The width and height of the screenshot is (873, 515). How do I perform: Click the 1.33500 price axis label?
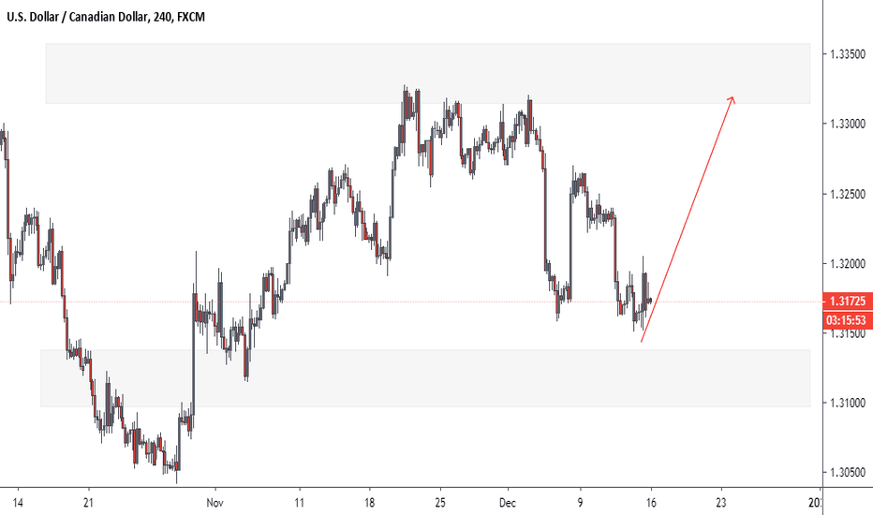coord(848,54)
